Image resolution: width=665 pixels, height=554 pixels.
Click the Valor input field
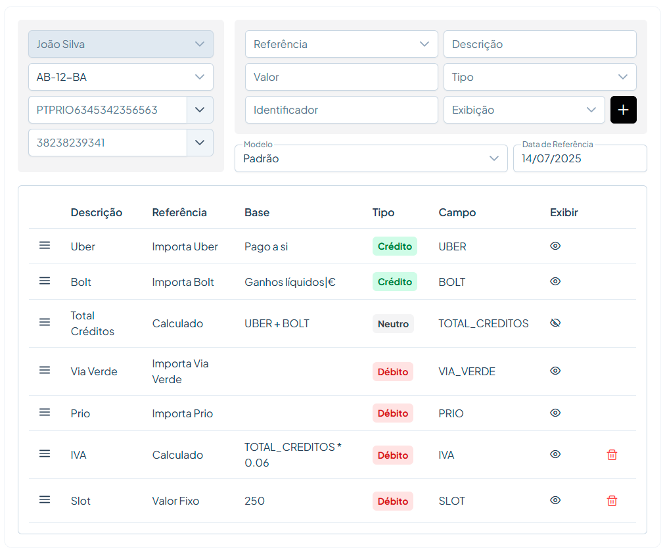(x=341, y=77)
